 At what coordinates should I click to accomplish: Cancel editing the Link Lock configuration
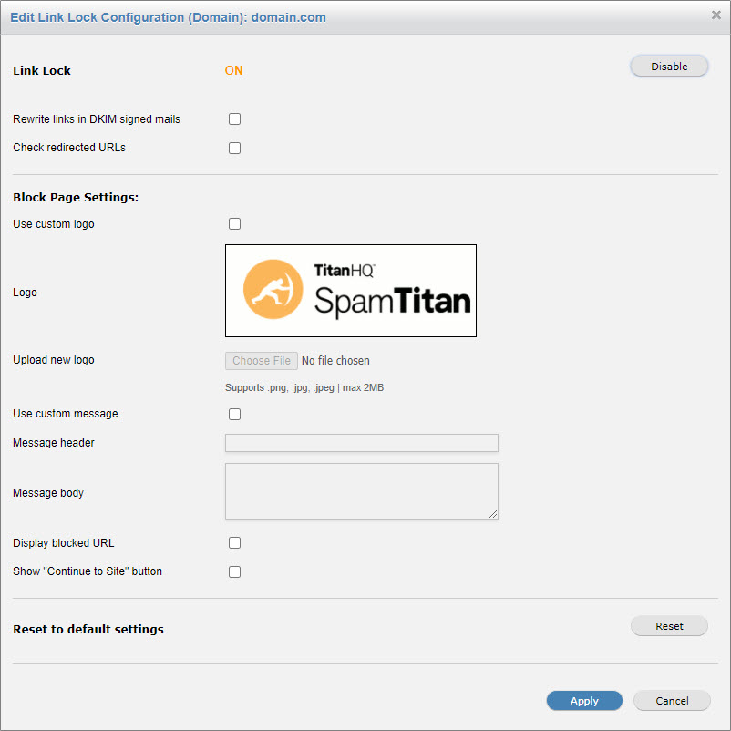tap(672, 701)
